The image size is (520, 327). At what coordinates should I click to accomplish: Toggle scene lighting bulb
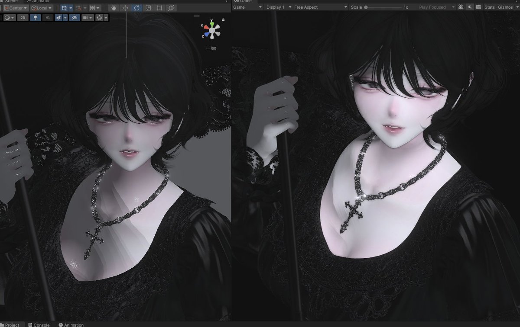[x=35, y=18]
